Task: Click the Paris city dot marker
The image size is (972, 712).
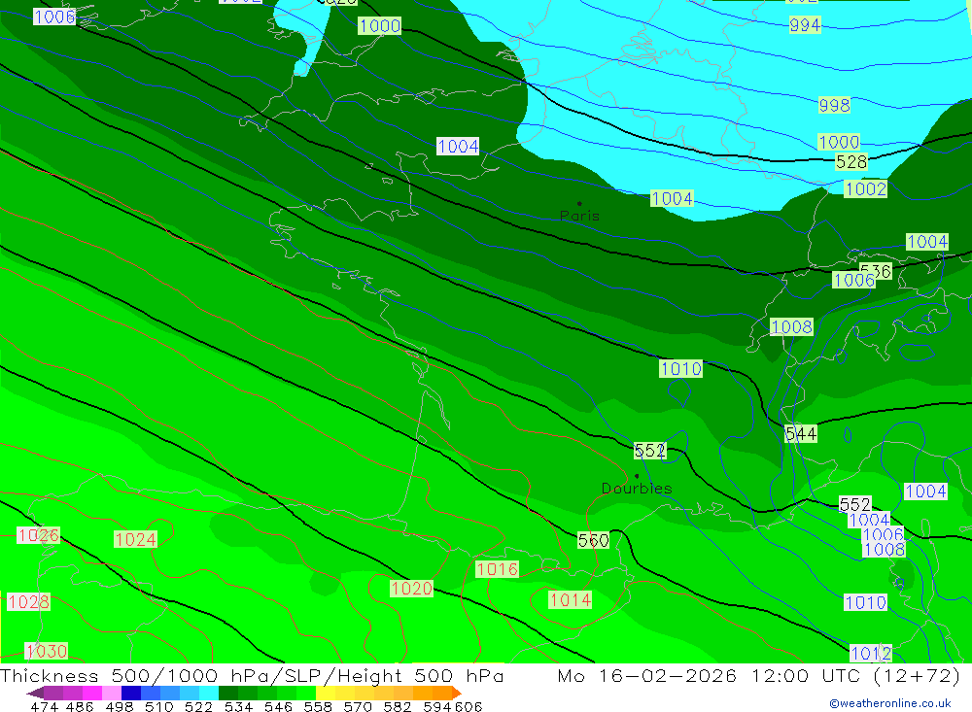Action: click(579, 203)
